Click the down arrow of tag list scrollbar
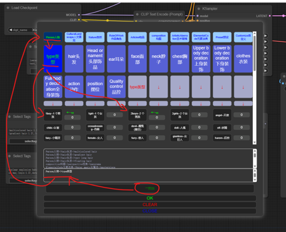The width and height of the screenshot is (286, 232). [255, 167]
